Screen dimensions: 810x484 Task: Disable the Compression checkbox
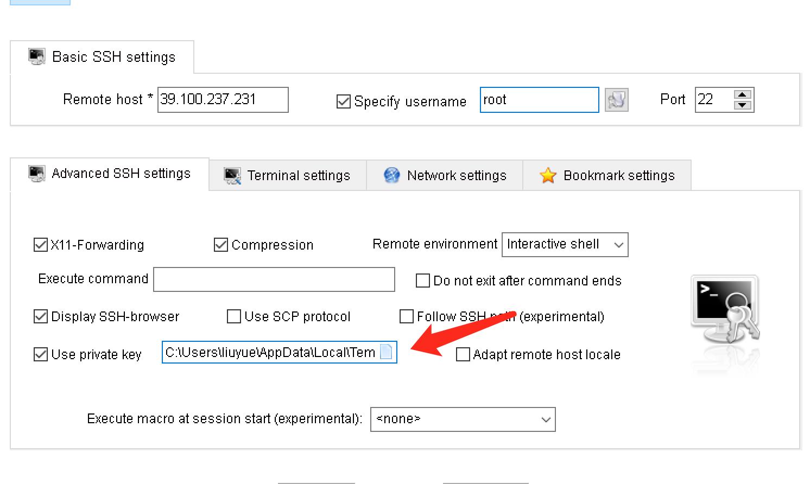[x=221, y=245]
